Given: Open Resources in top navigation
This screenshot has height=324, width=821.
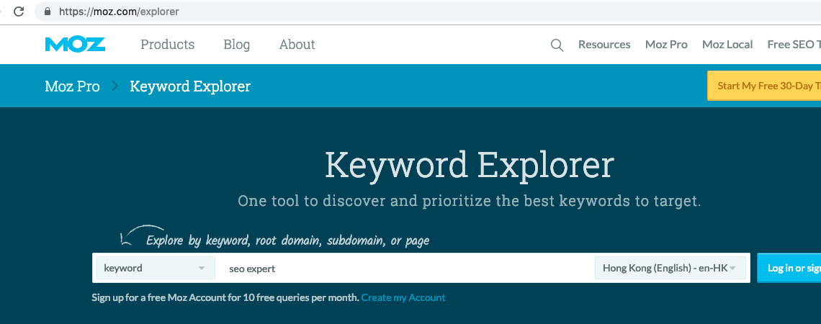Looking at the screenshot, I should coord(604,45).
